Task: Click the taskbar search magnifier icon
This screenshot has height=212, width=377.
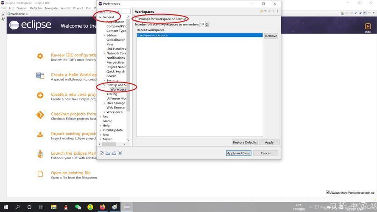Action: (x=17, y=207)
